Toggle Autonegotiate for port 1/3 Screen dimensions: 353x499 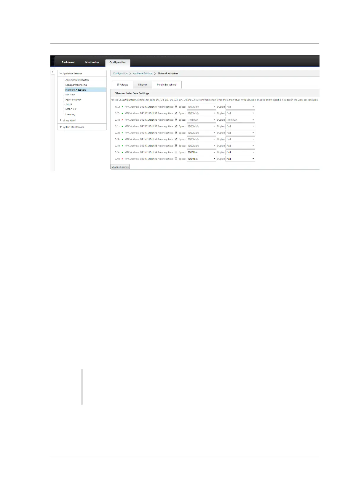(x=176, y=139)
